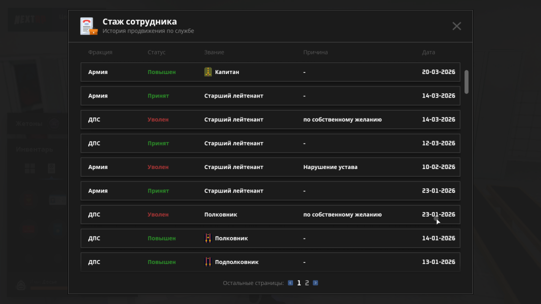Close the employee history dialog

pos(456,26)
